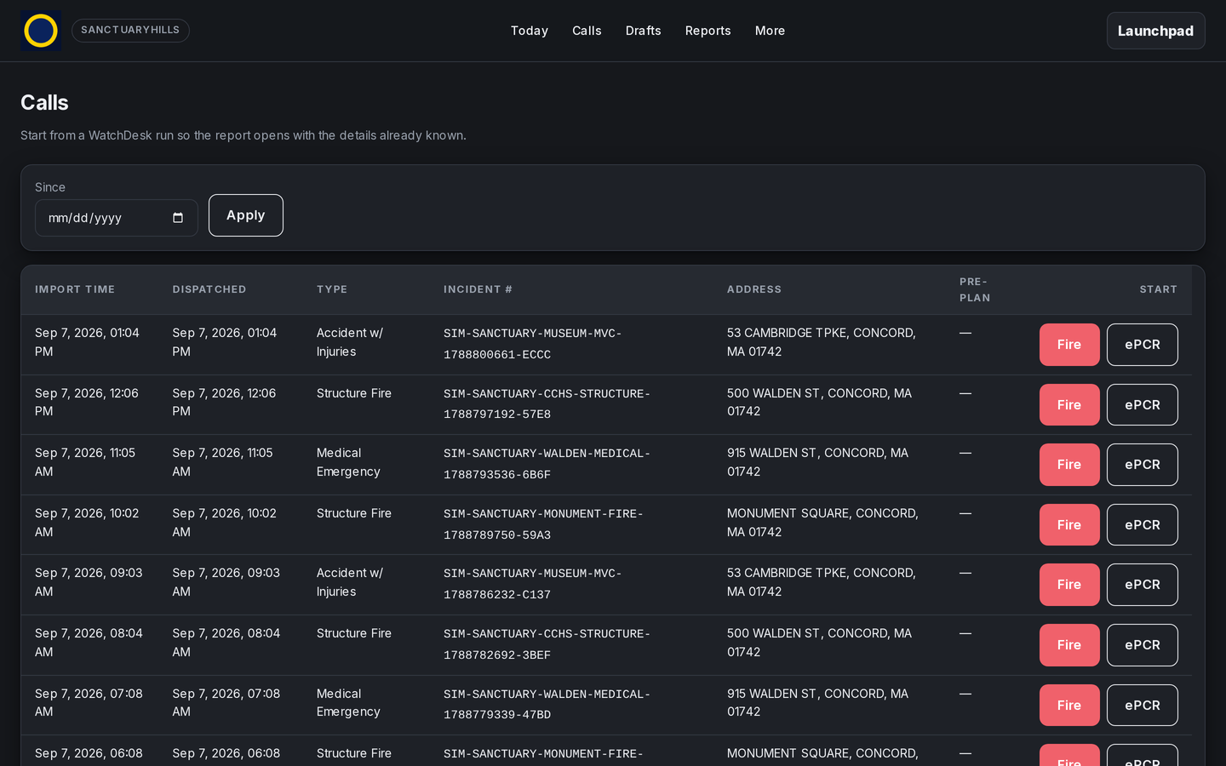Click the PRE-PLAN column header
Screen dimensions: 1226x766
975,289
